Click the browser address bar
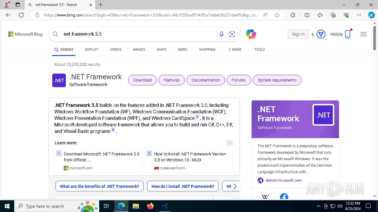 coord(151,15)
